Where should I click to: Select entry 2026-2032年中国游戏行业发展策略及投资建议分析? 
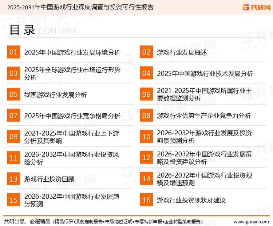205,158
